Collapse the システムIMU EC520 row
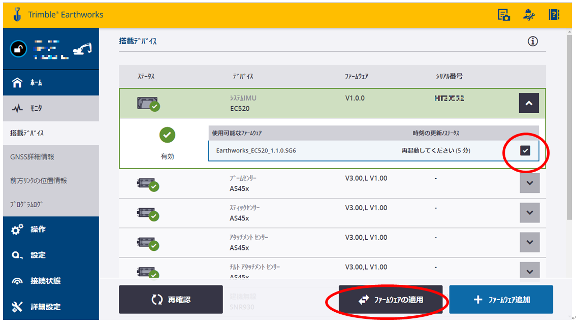This screenshot has width=576, height=326. pyautogui.click(x=529, y=103)
